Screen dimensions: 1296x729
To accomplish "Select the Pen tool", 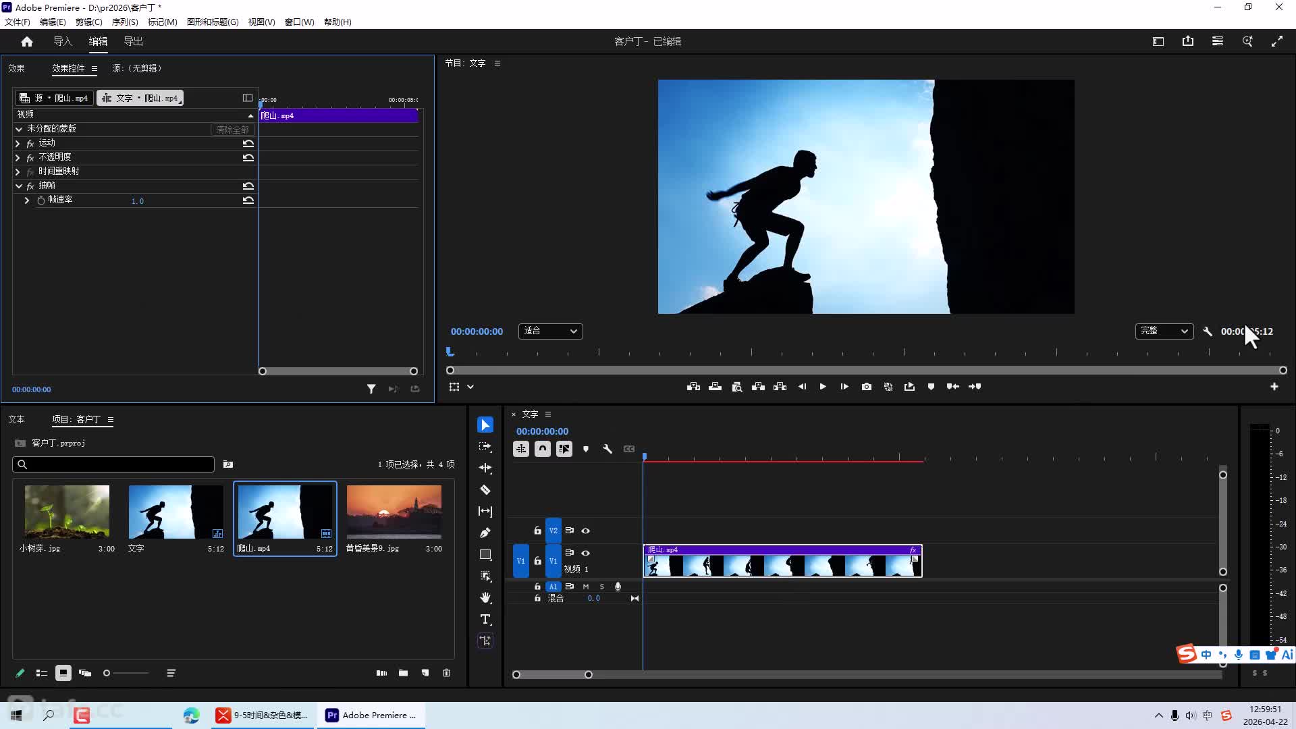I will click(485, 533).
